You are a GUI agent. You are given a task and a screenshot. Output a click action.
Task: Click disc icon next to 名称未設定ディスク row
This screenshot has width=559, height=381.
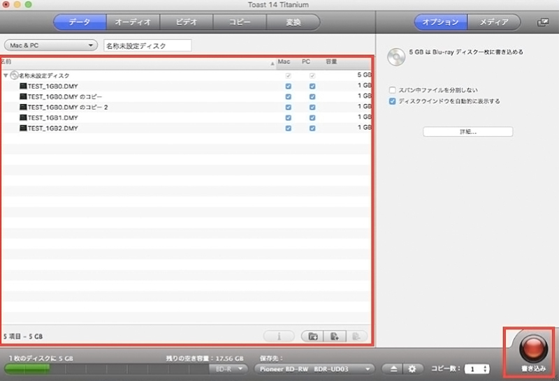14,75
